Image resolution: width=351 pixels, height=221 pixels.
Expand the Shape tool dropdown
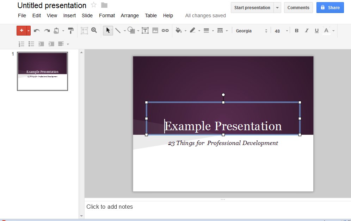137,31
